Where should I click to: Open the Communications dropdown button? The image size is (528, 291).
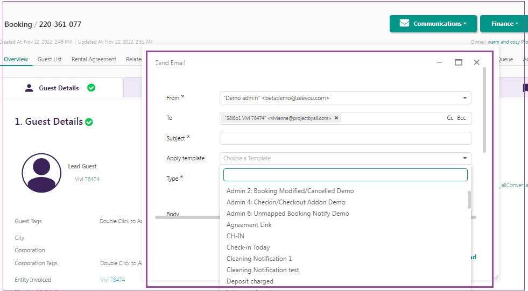tap(433, 24)
